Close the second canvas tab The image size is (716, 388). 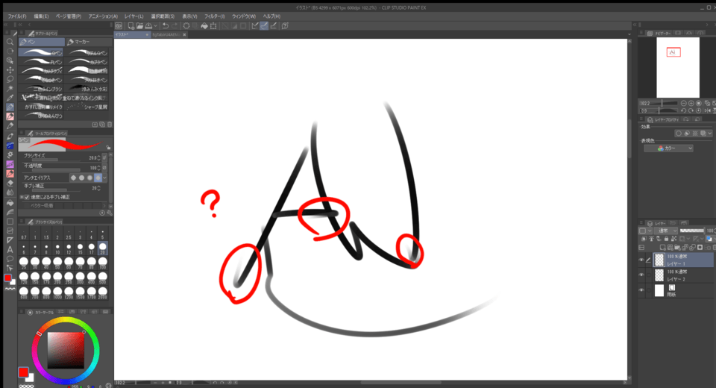(184, 35)
